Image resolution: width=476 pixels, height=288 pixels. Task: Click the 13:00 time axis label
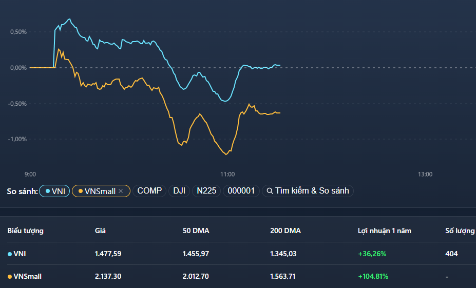425,174
